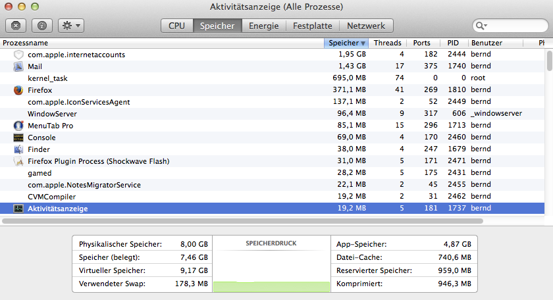
Task: Click the Firefox process name text
Action: [x=40, y=90]
